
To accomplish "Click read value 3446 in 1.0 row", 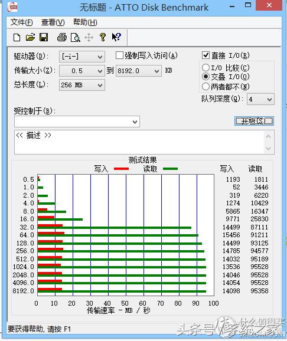I will (x=261, y=187).
